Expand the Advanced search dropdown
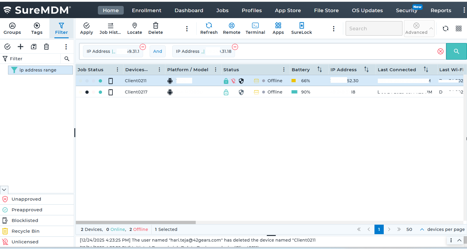This screenshot has height=249, width=467. (431, 28)
